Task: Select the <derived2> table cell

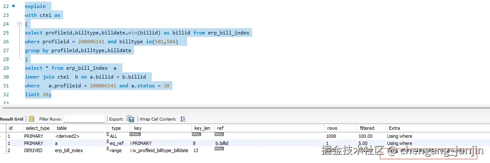Action: [67, 136]
